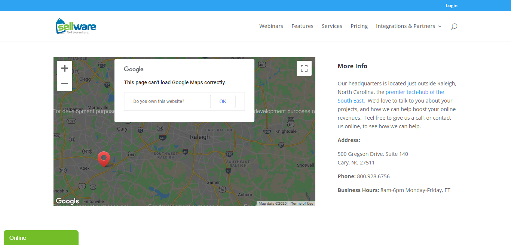Click the phone number 800.928.6756
This screenshot has width=511, height=245.
(373, 176)
